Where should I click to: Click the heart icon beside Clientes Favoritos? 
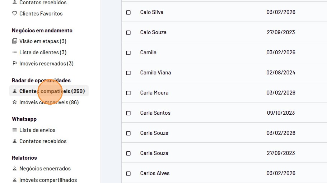click(x=15, y=14)
